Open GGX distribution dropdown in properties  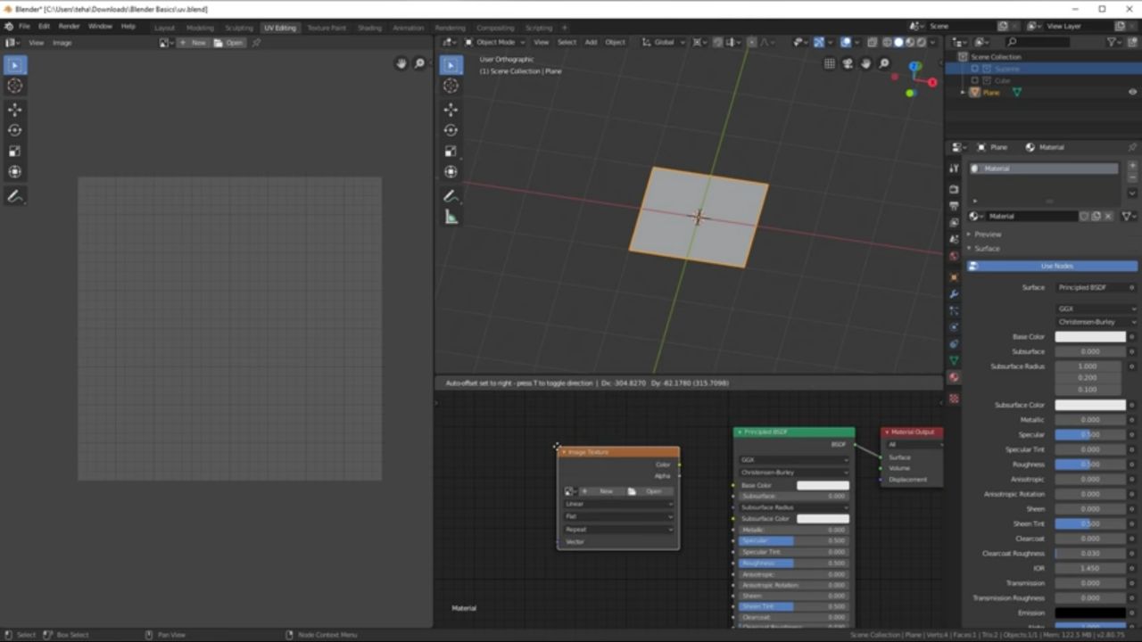pos(1096,309)
